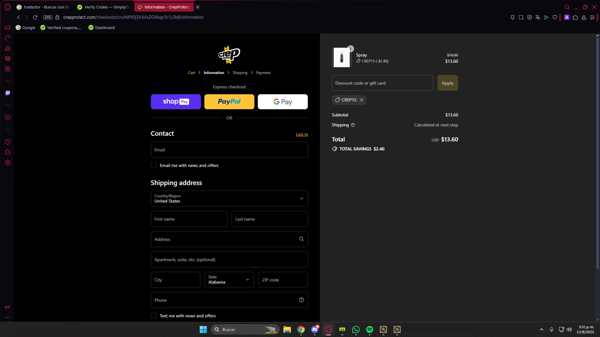Click the phone help question mark icon
Viewport: 600px width, 337px height.
302,300
